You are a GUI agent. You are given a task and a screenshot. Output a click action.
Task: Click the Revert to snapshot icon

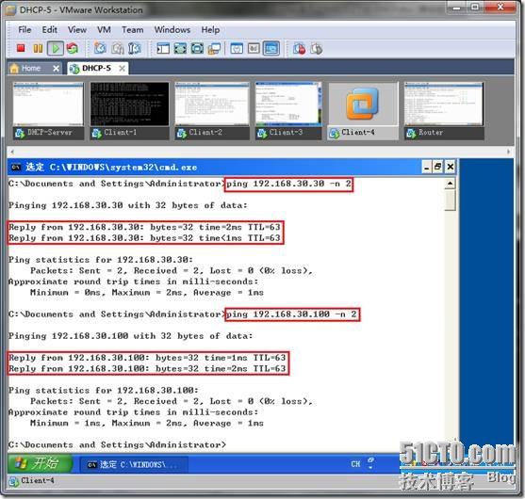(x=117, y=49)
